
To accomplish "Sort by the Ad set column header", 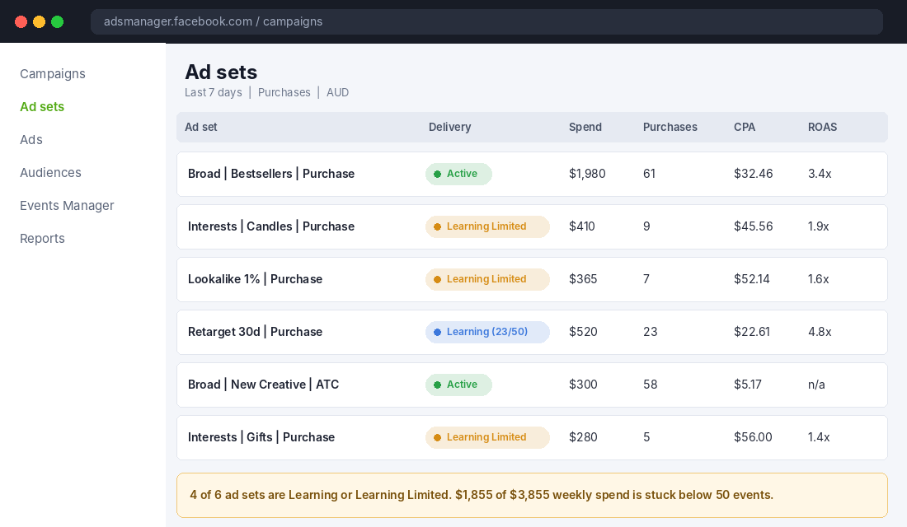I will [x=200, y=127].
